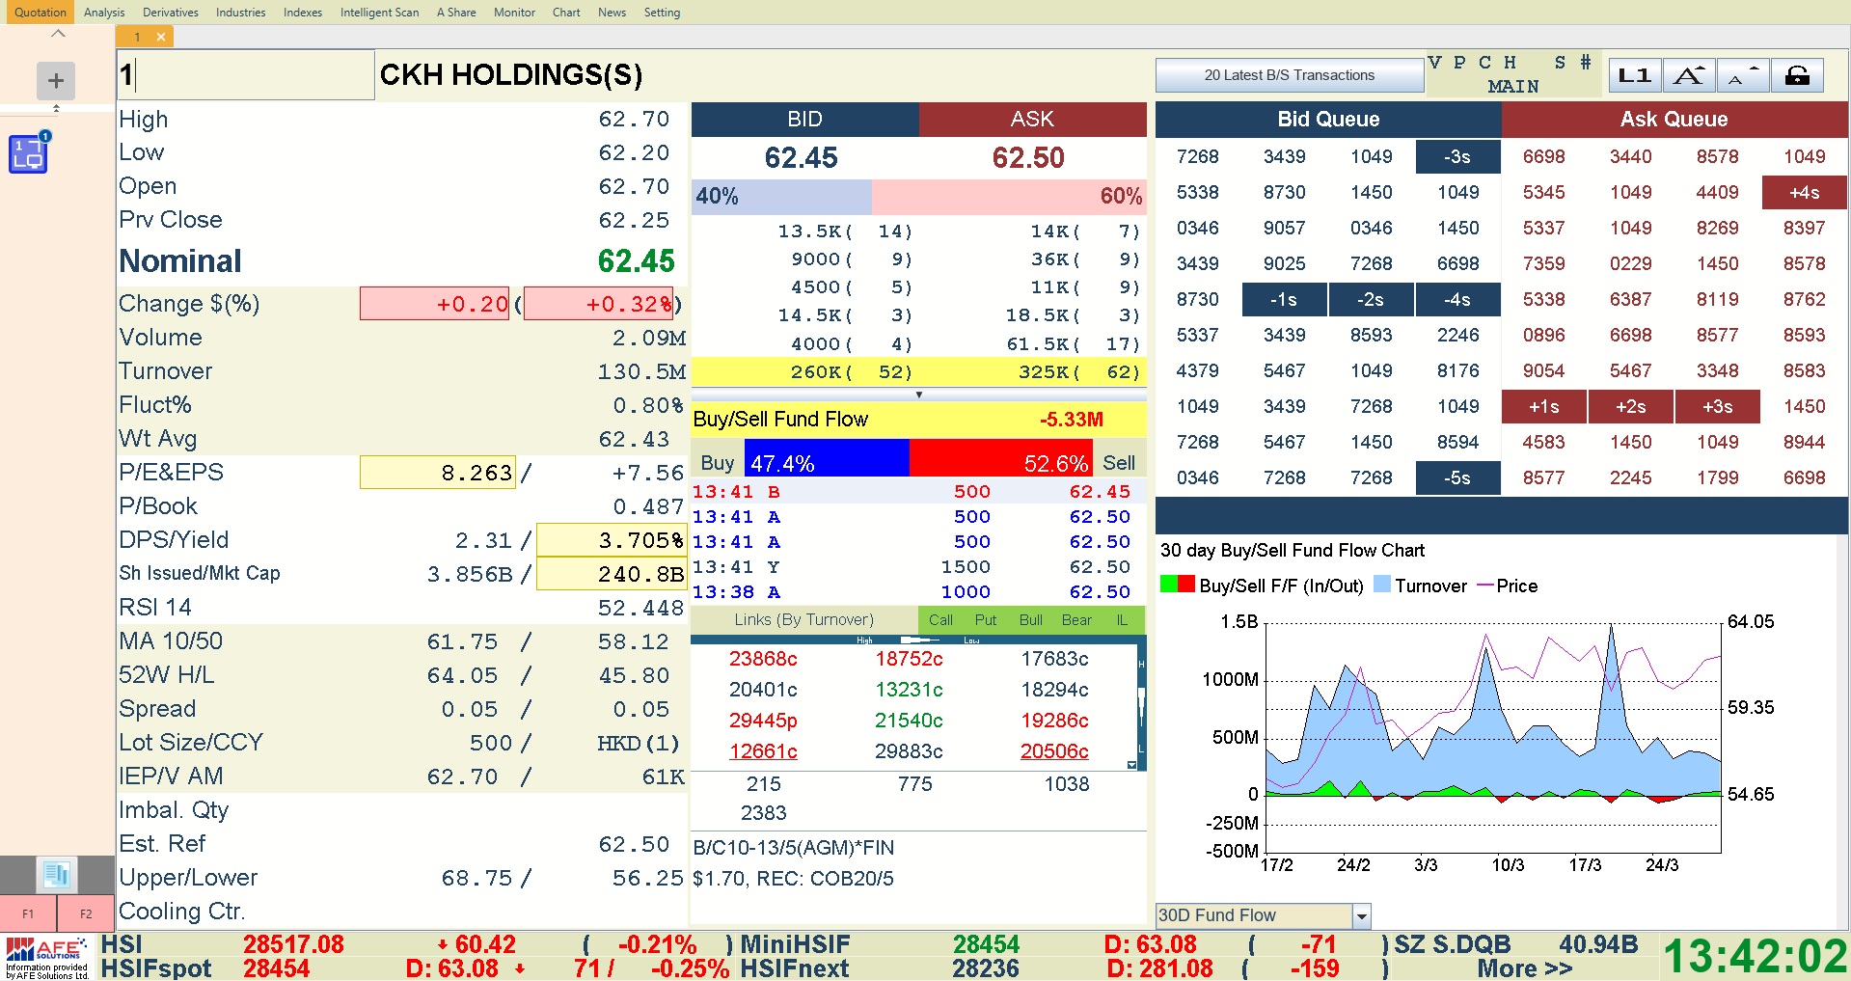Screen dimensions: 1851x981
Task: Click the V P C H S # MAIN panel
Action: (x=1512, y=74)
